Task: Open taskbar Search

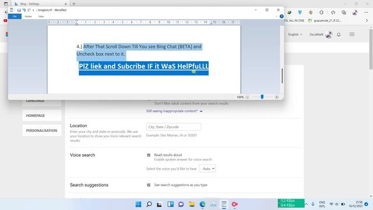Action: (x=149, y=204)
